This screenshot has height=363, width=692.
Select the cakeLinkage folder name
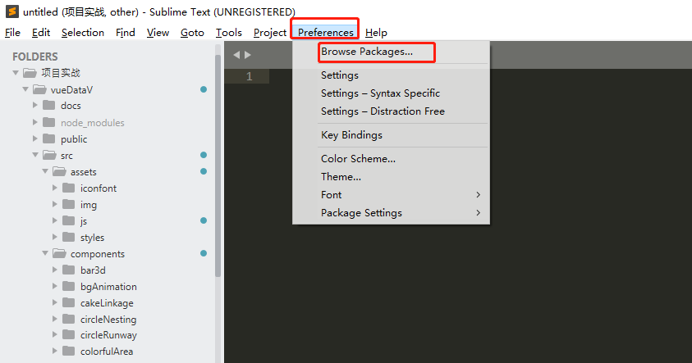click(x=107, y=303)
